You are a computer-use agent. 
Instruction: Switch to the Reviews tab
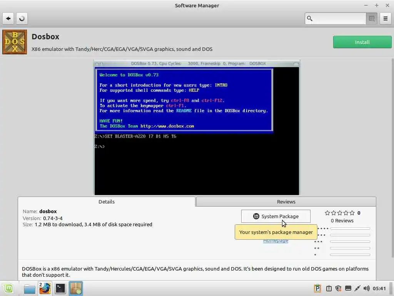pos(286,202)
